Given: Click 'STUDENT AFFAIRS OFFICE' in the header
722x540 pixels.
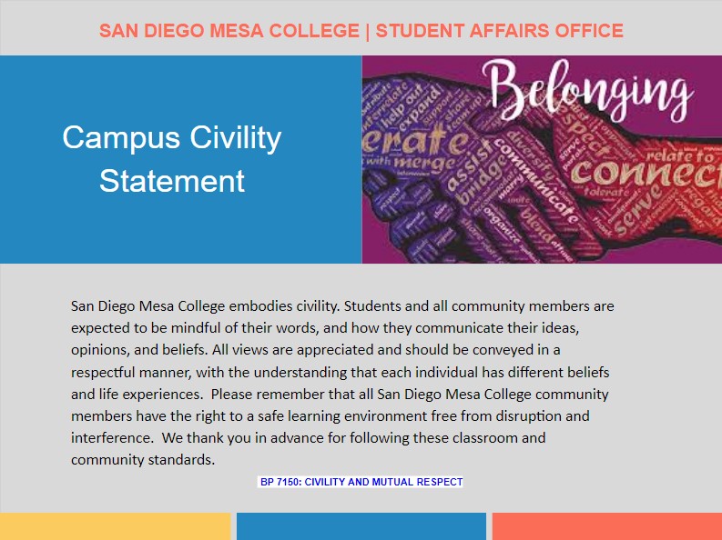Looking at the screenshot, I should tap(500, 31).
